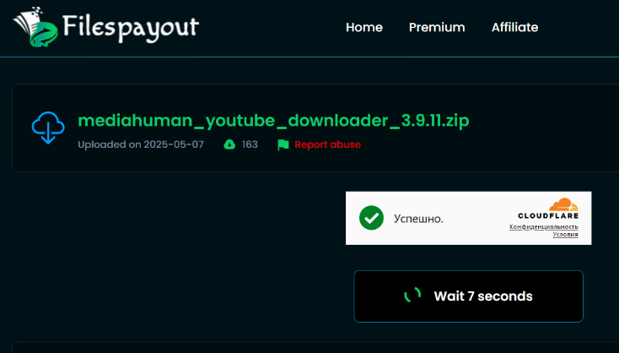The height and width of the screenshot is (353, 619).
Task: Open the Конфиденциальность privacy link
Action: pos(544,226)
